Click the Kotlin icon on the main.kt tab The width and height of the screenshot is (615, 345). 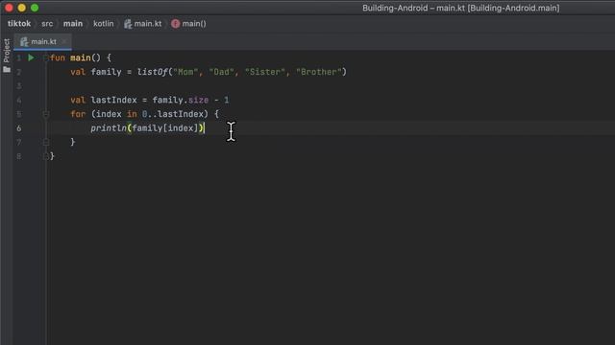[x=24, y=42]
